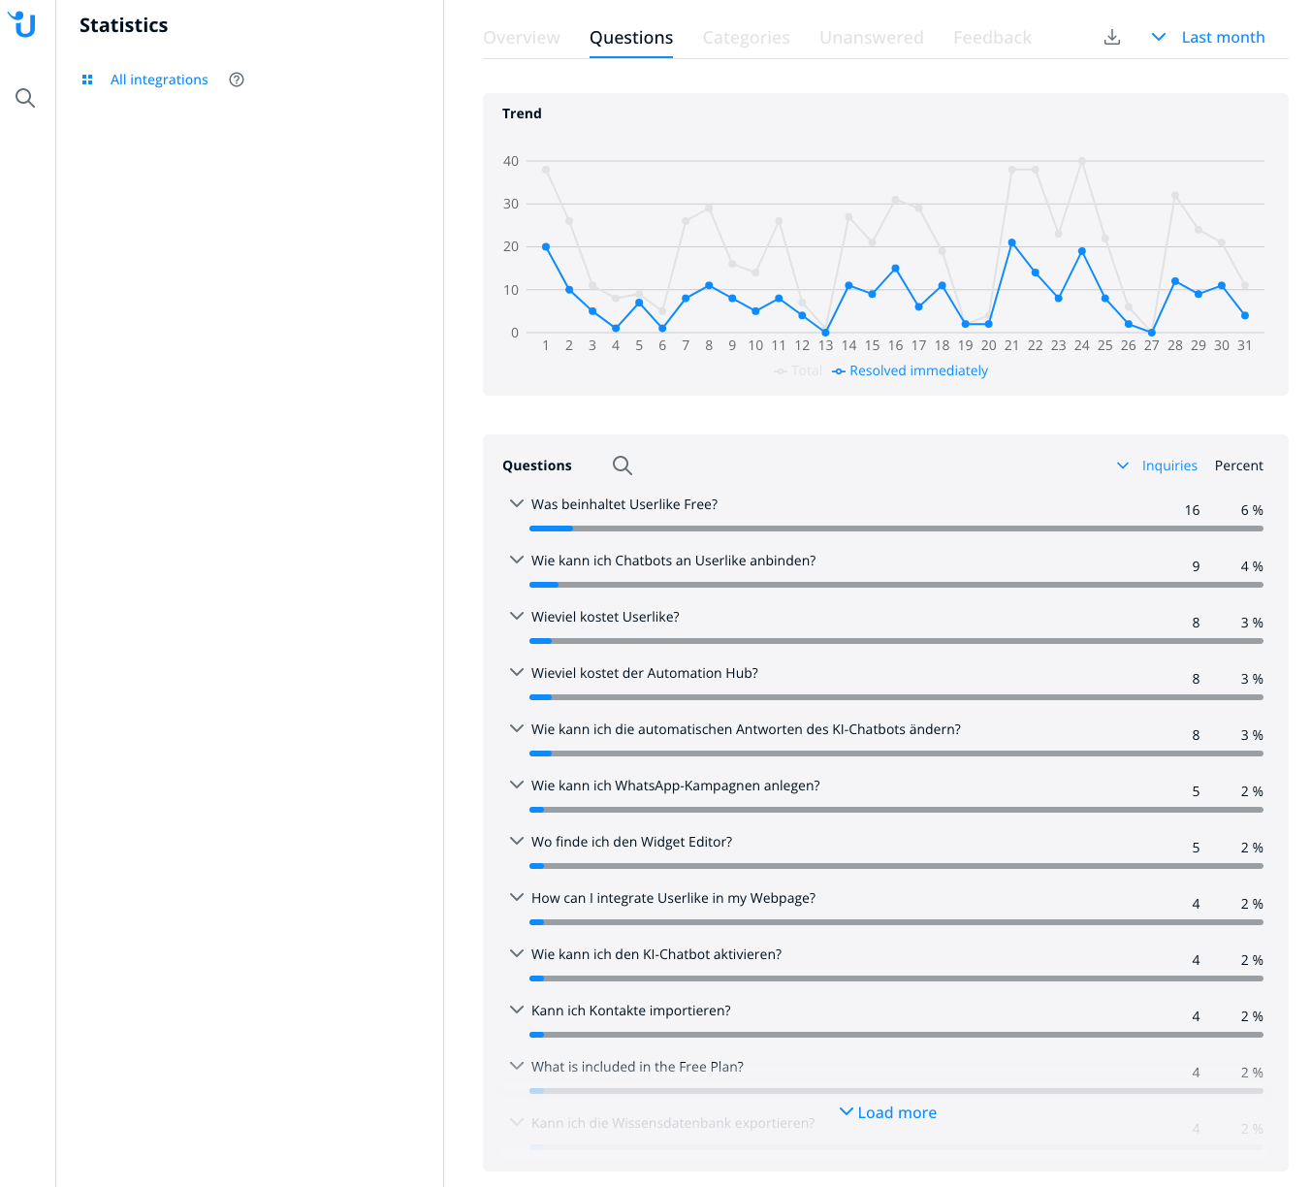Expand 'Wieviel kostet Userlike?' row
This screenshot has height=1187, width=1311.
coord(517,617)
